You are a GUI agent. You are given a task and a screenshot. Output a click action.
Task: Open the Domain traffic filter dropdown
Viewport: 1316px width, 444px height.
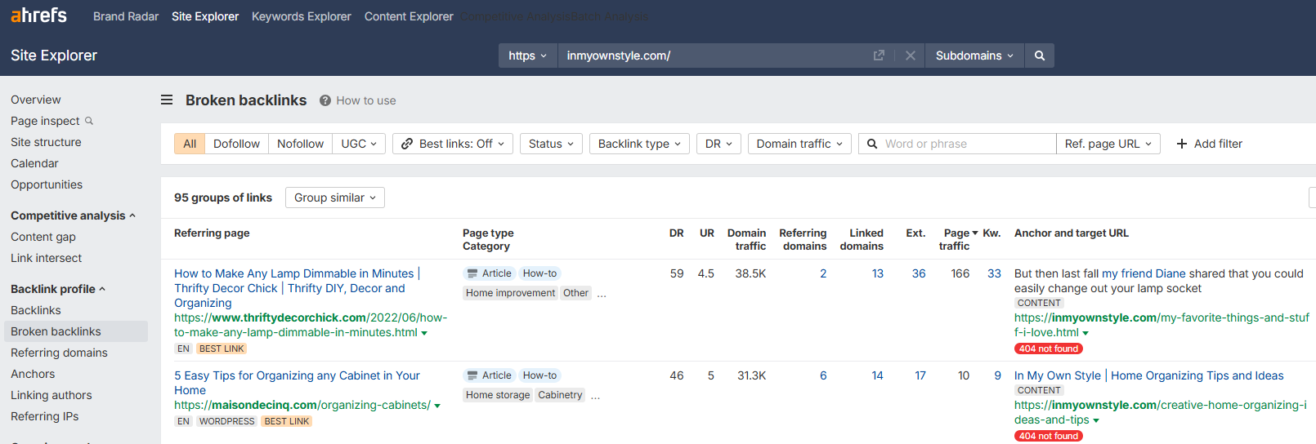point(799,144)
